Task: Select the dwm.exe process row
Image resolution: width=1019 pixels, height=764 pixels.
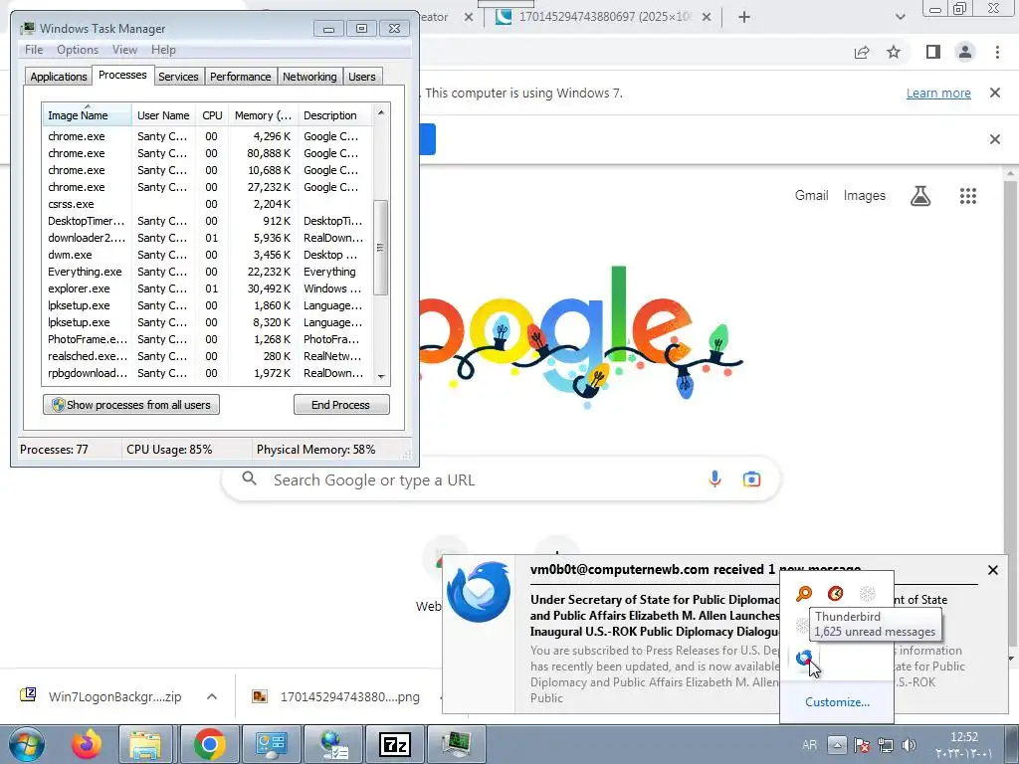Action: (x=207, y=255)
